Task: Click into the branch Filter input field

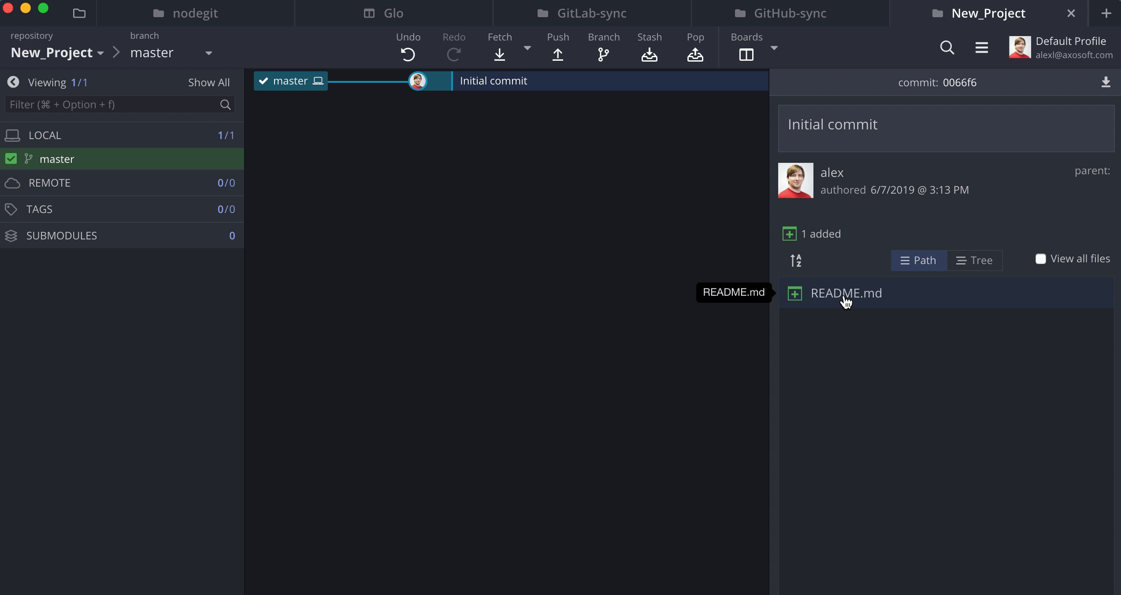Action: (x=112, y=105)
